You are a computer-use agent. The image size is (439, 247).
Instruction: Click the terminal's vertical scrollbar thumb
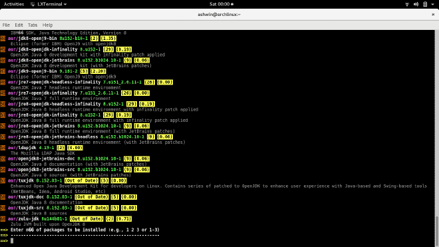pos(437,230)
